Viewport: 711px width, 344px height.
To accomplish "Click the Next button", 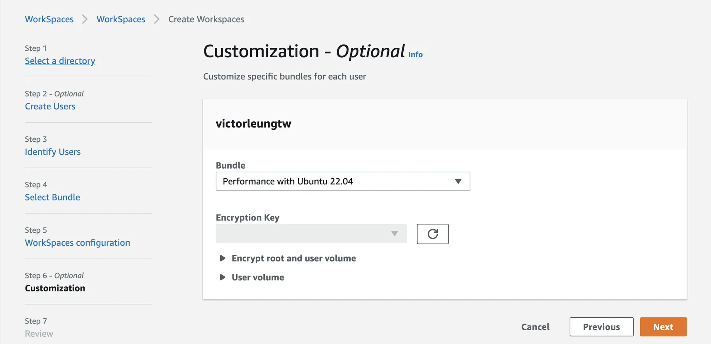I will [663, 327].
